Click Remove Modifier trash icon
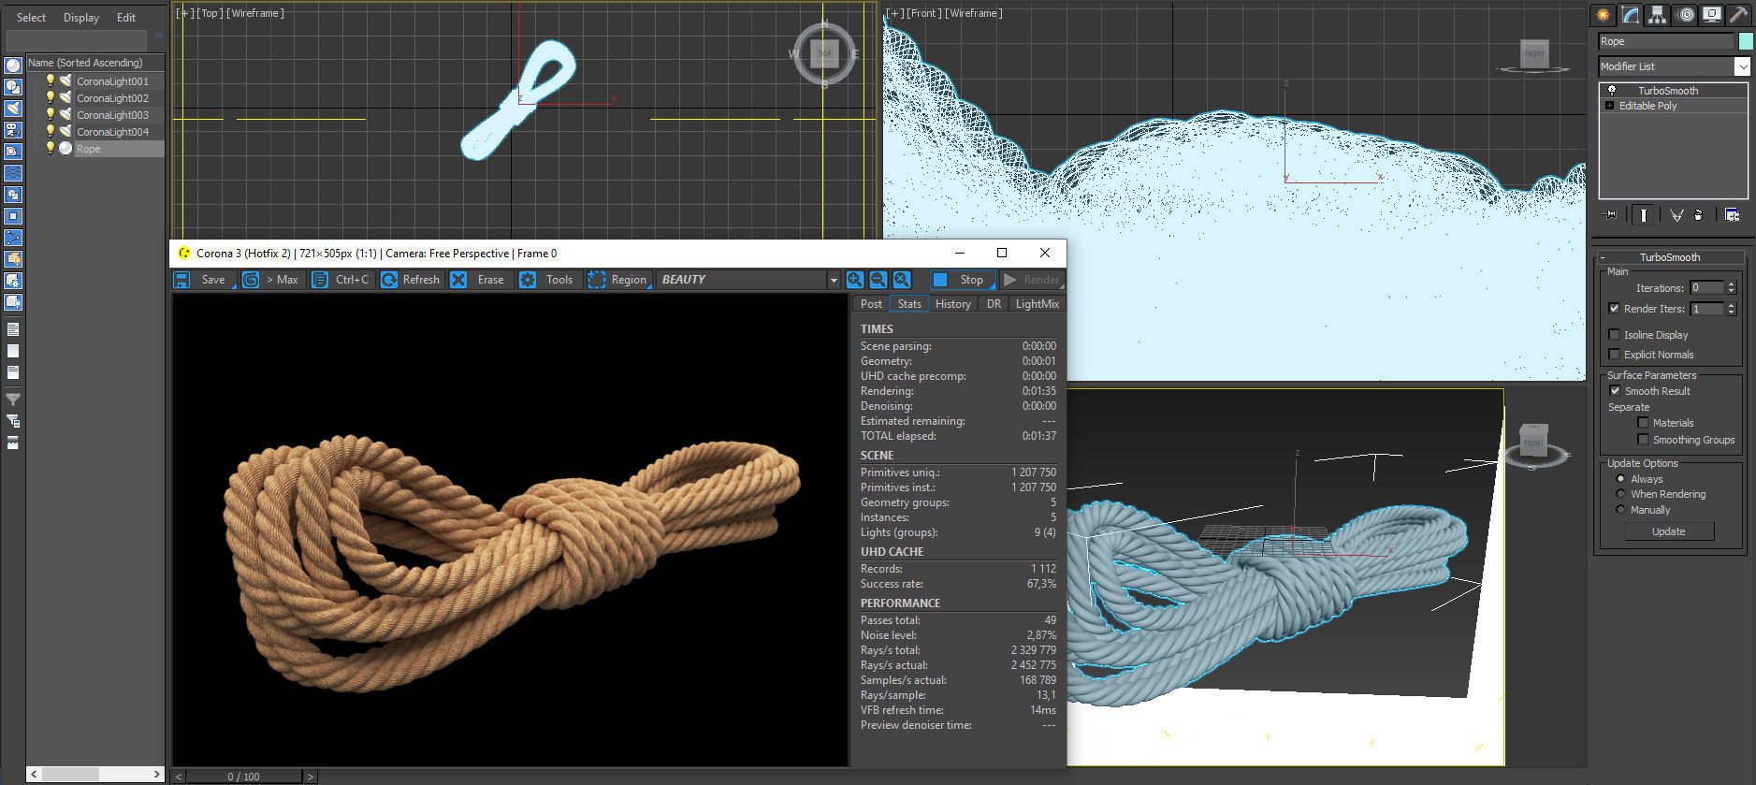The image size is (1756, 785). pyautogui.click(x=1699, y=215)
